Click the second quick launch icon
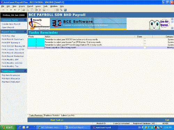 [24, 127]
